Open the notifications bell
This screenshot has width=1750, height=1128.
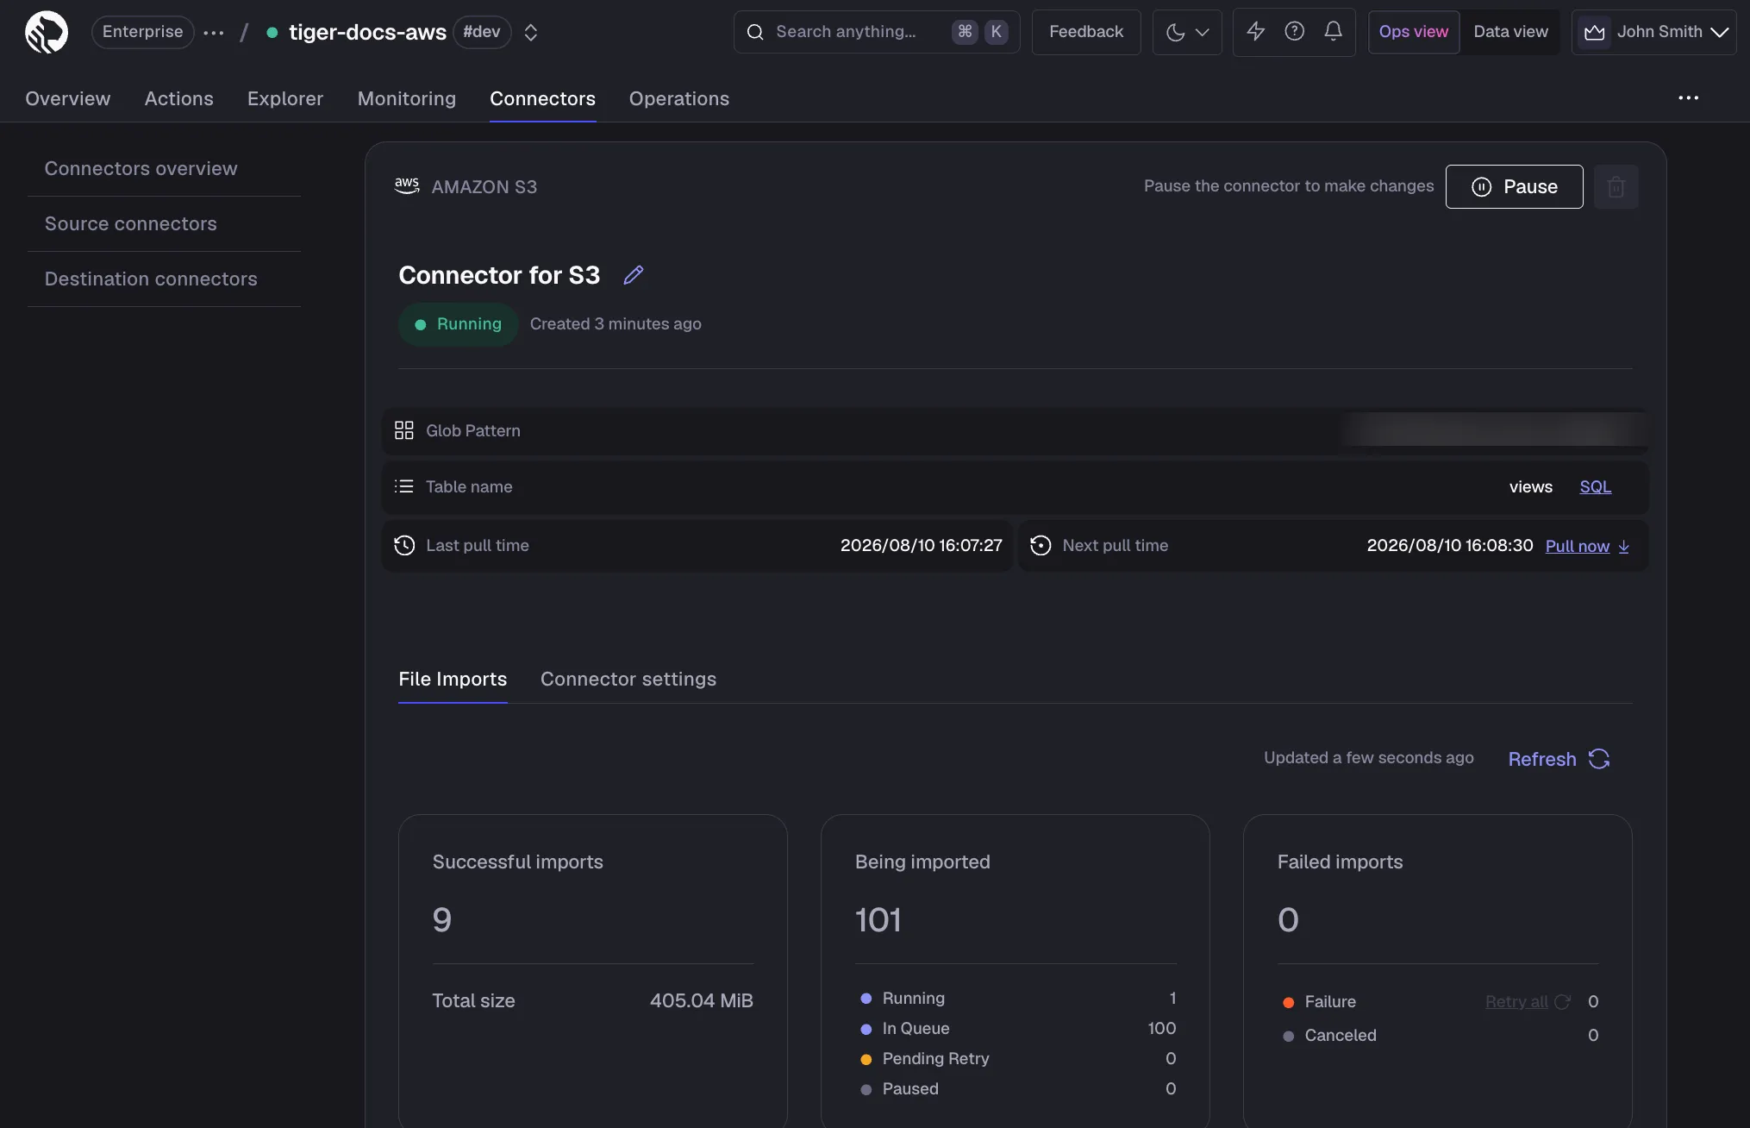[x=1333, y=32]
